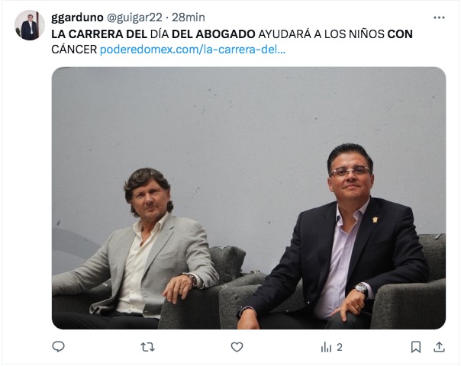Select the word CÁNCER in the tweet

coord(74,50)
